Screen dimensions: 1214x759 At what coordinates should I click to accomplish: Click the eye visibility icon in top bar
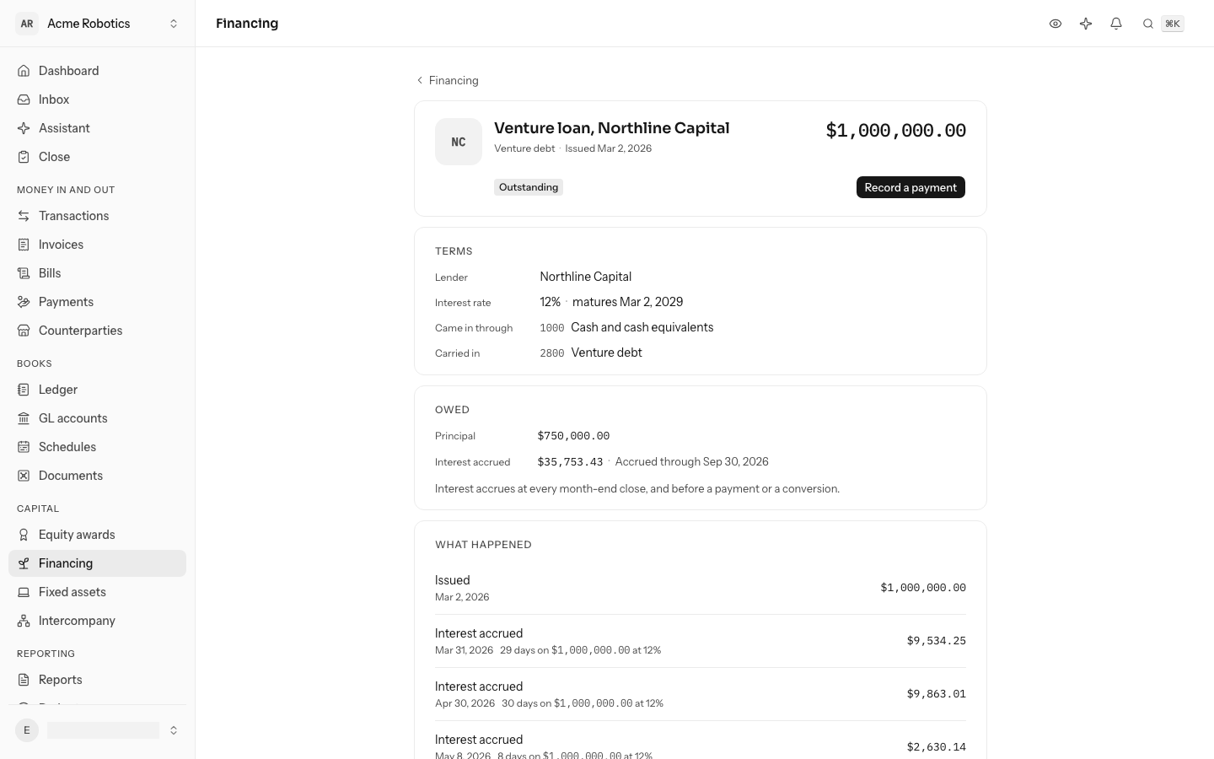pyautogui.click(x=1056, y=24)
